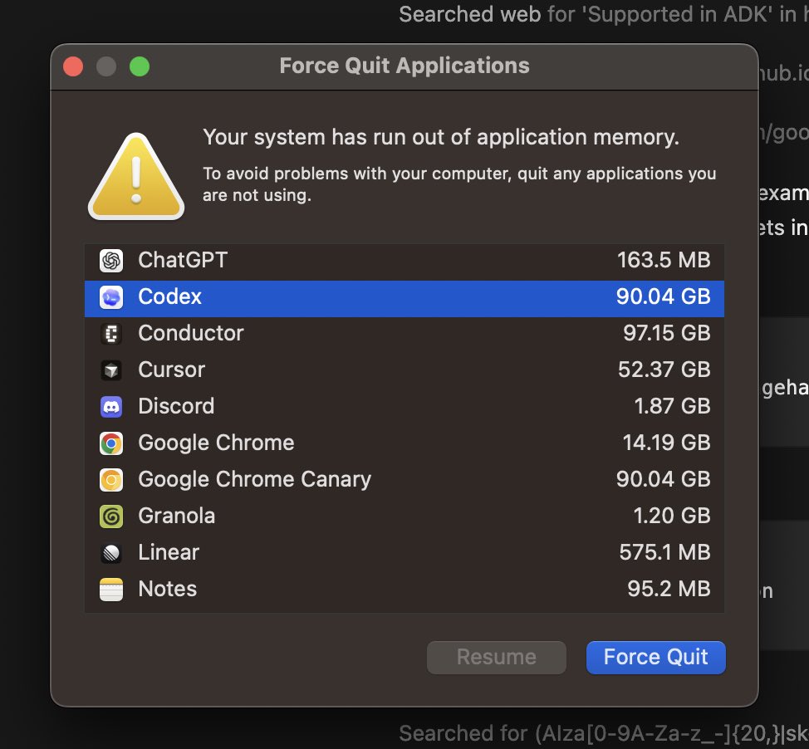Select Discord in the application list
The height and width of the screenshot is (749, 809).
[404, 407]
